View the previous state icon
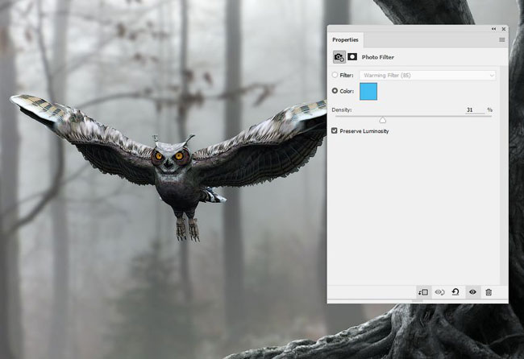 coord(439,292)
